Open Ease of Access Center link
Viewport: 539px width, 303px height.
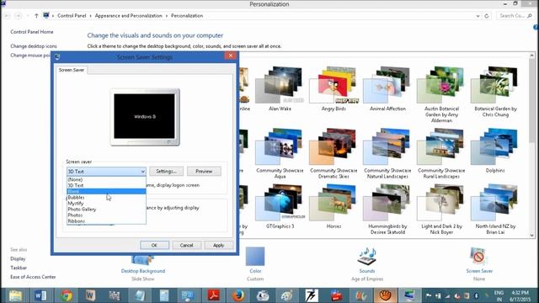click(x=33, y=277)
